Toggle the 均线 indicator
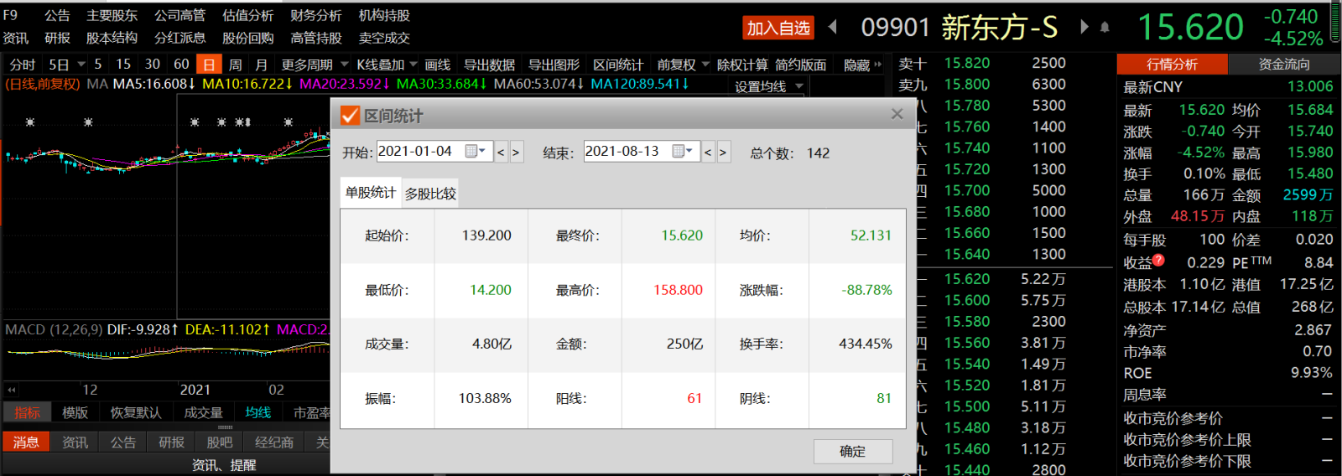 (x=257, y=412)
